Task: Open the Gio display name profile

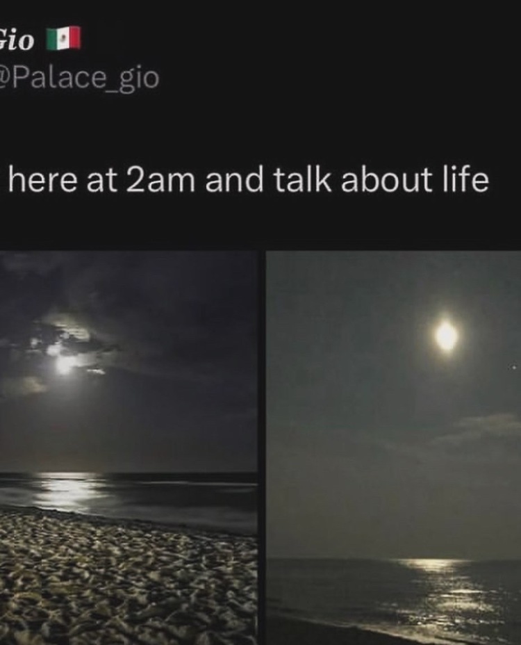Action: (x=17, y=40)
